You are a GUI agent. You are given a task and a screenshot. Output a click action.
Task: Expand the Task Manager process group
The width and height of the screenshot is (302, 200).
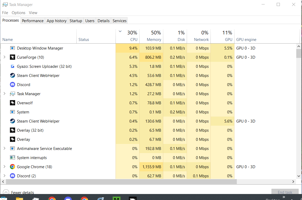coord(4,94)
